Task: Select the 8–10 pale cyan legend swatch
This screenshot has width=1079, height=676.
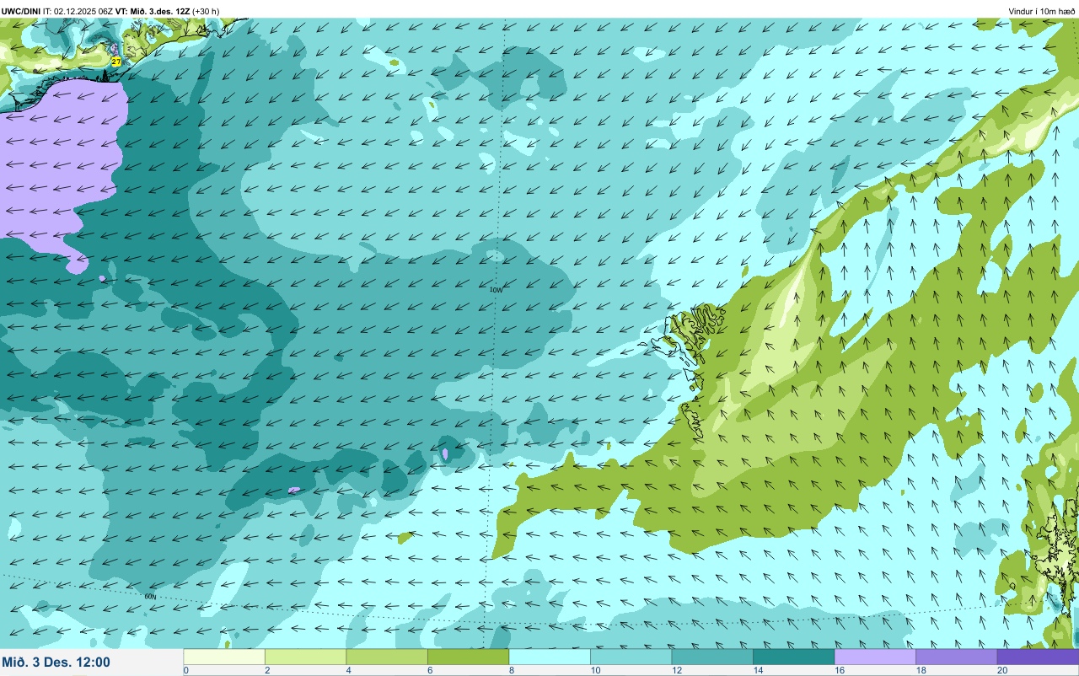Action: coord(550,657)
